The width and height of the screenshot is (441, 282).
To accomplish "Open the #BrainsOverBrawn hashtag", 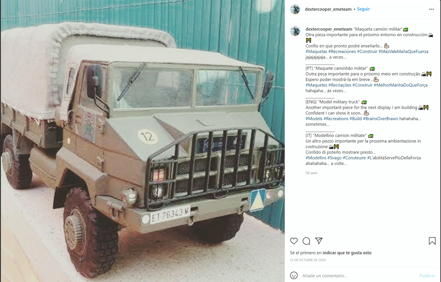I will click(x=380, y=119).
